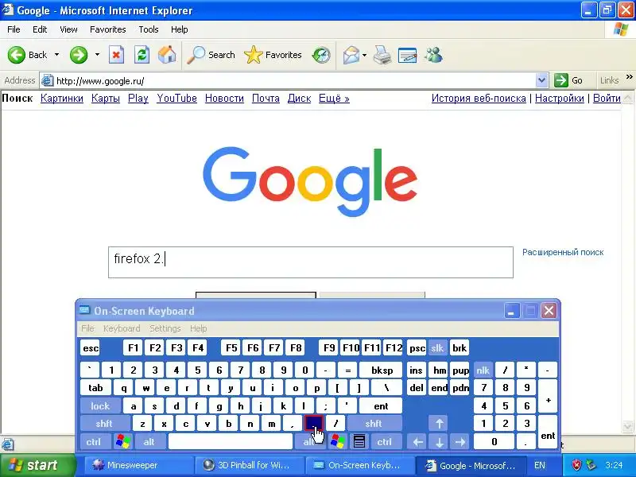Click the Mail envelope icon
636x477 pixels.
351,55
